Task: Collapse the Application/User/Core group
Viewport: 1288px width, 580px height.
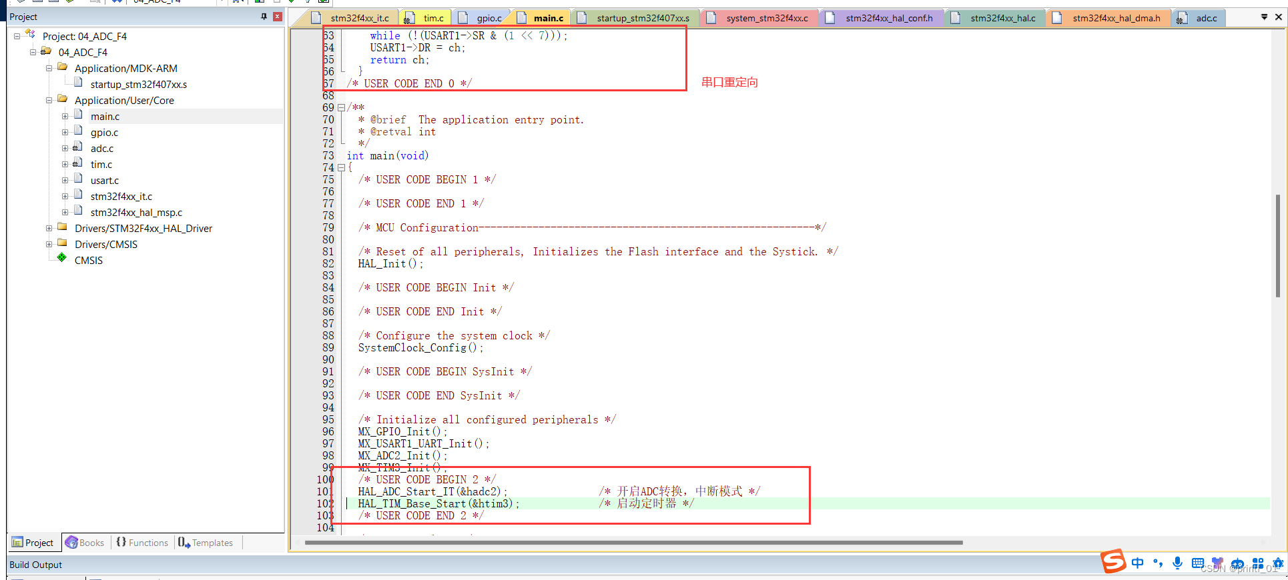Action: (x=49, y=101)
